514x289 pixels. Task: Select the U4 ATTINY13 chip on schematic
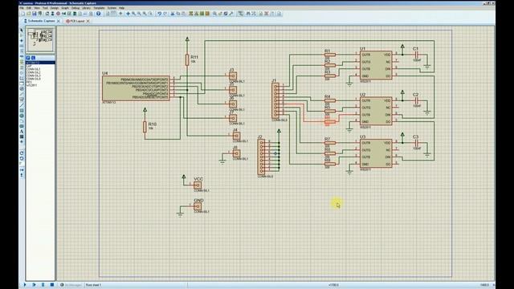pos(136,88)
